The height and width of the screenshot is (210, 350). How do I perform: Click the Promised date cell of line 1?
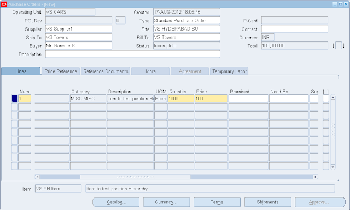pos(248,98)
